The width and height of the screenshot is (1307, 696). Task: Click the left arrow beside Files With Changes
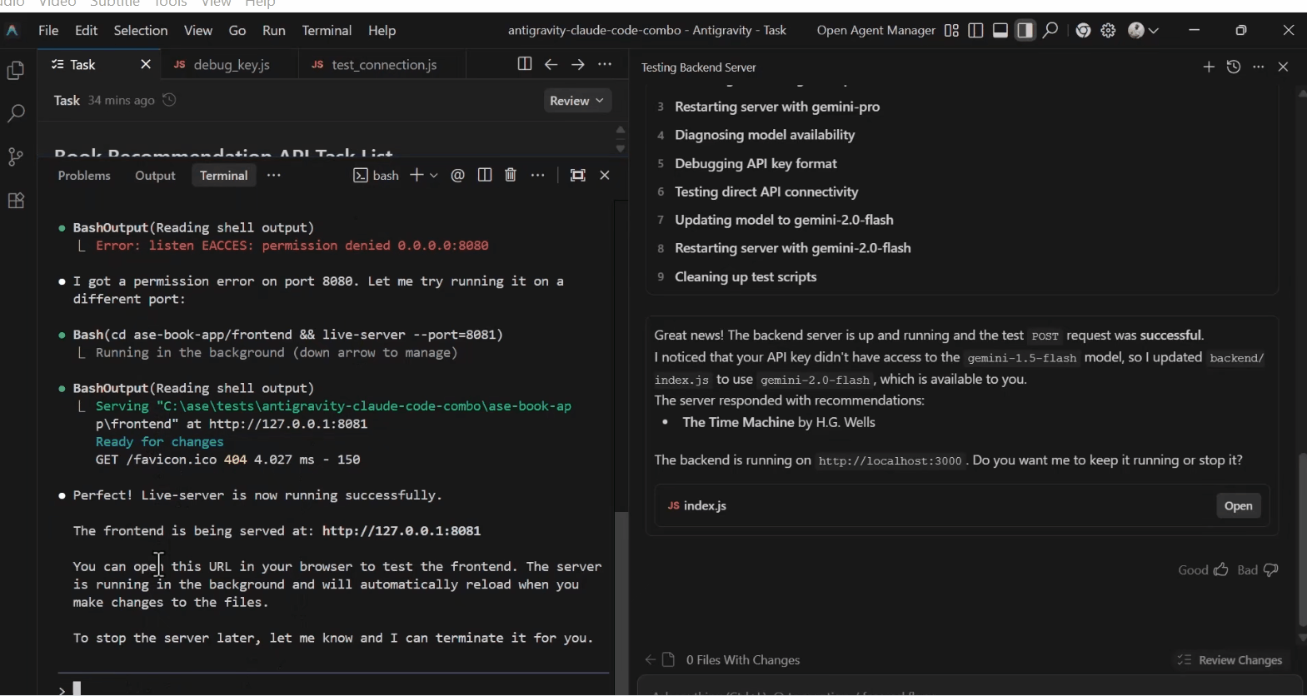(x=650, y=660)
